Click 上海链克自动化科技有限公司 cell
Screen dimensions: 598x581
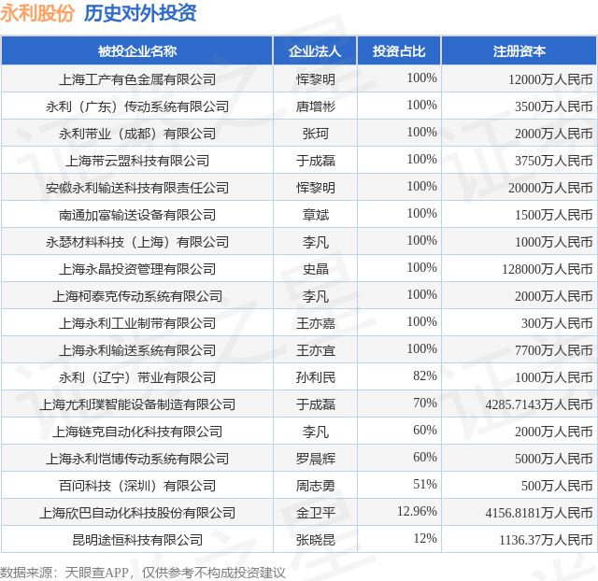click(137, 432)
